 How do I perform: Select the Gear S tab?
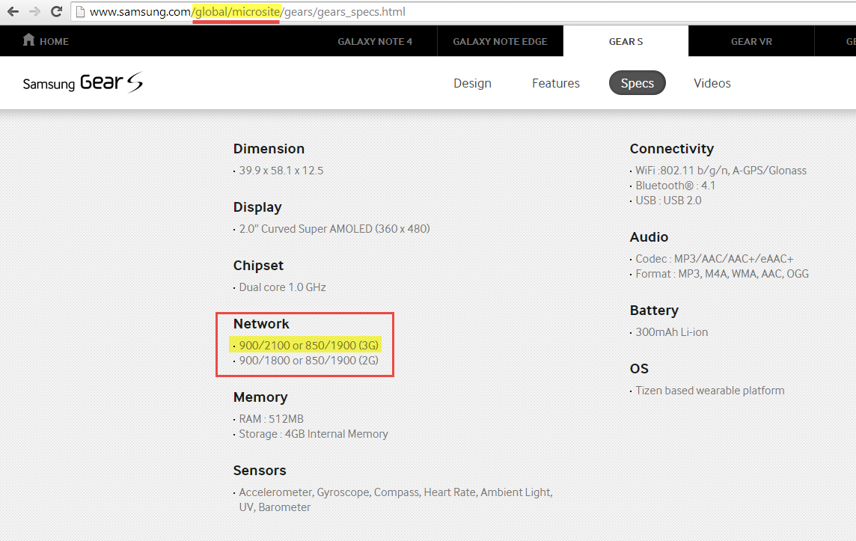pos(626,41)
